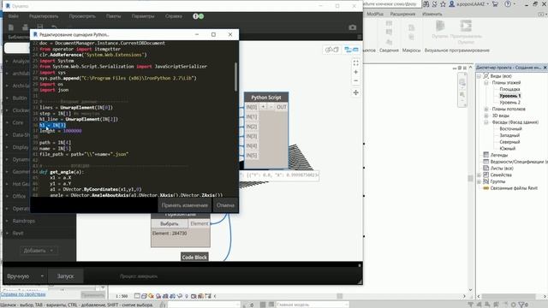Open the Dynamo Player ribbon icon in Revit

coord(466,26)
